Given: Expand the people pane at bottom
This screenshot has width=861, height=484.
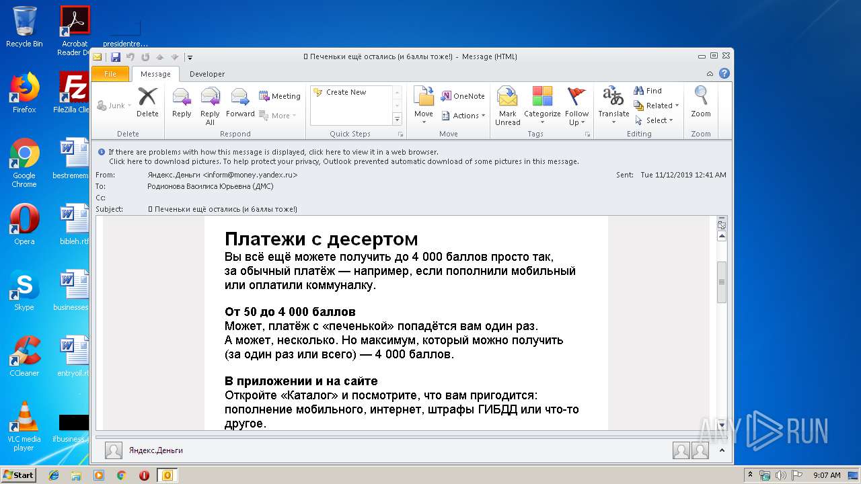Looking at the screenshot, I should (722, 450).
